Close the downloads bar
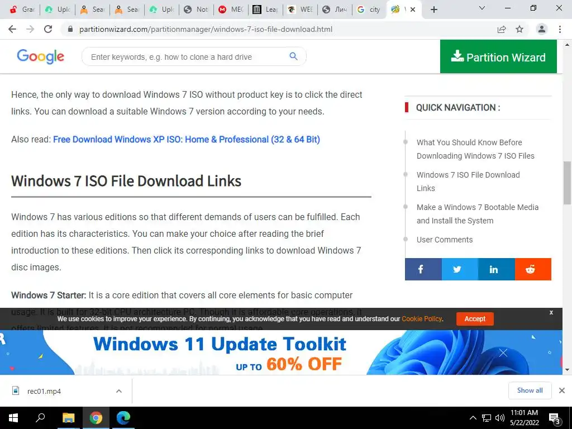The image size is (572, 429). point(562,390)
